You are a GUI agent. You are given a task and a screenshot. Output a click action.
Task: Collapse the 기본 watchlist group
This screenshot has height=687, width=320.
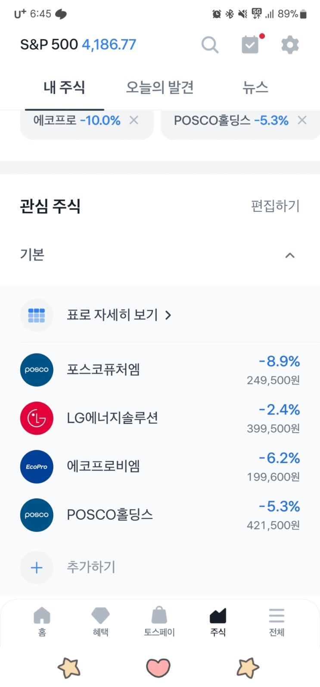click(x=290, y=255)
